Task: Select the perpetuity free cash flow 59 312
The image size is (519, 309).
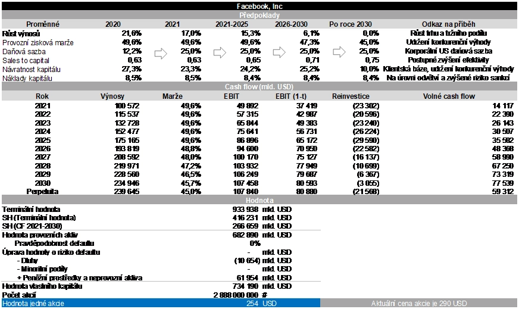Action: (503, 192)
